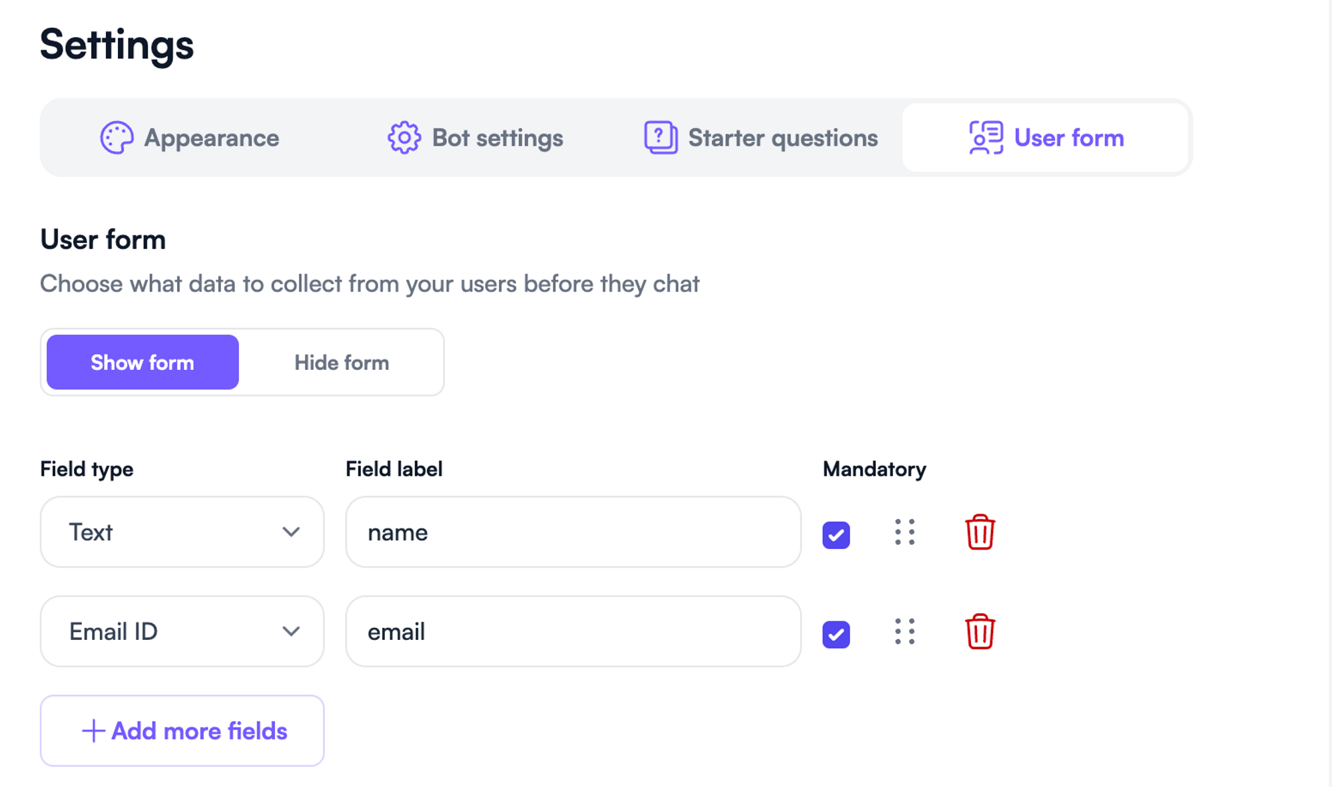Open the Field type dropdown showing Text

pos(181,532)
